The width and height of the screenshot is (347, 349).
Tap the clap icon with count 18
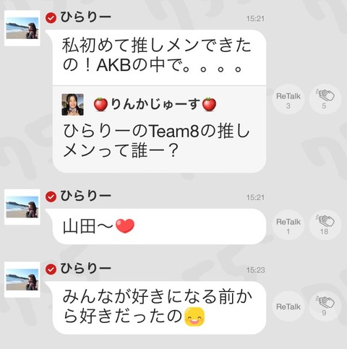[325, 225]
